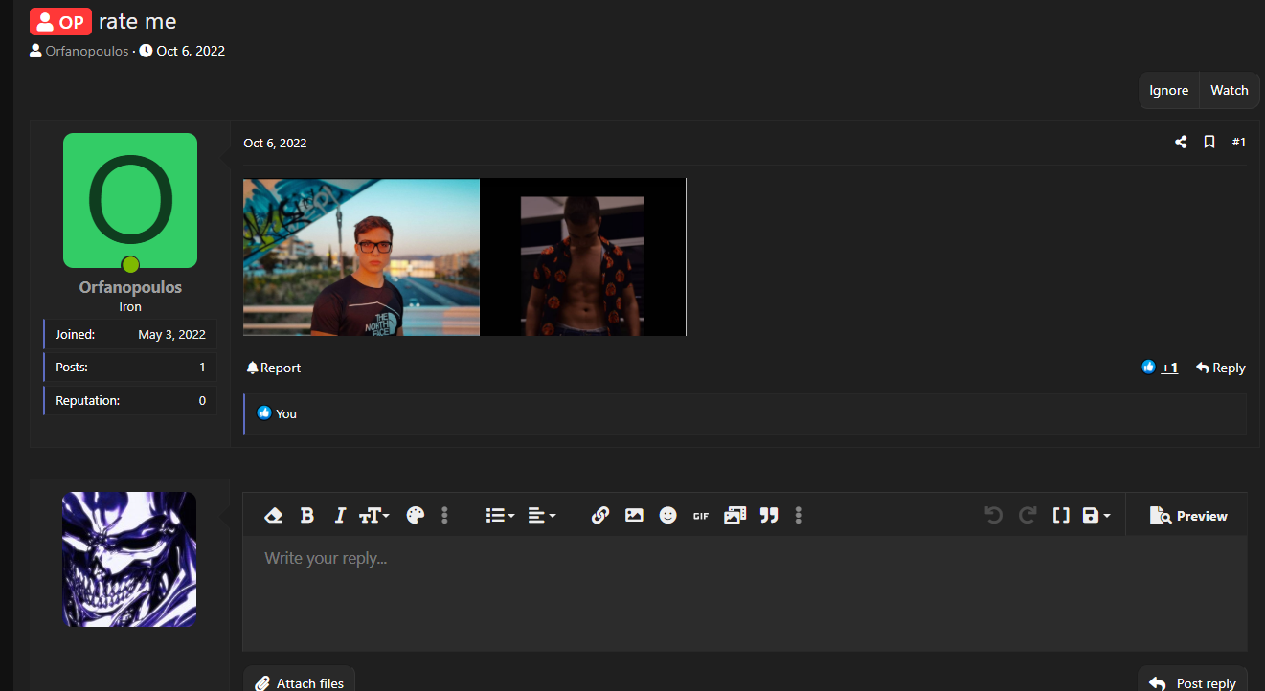Click the 'Iron' user rank text
The image size is (1265, 691).
[x=130, y=307]
